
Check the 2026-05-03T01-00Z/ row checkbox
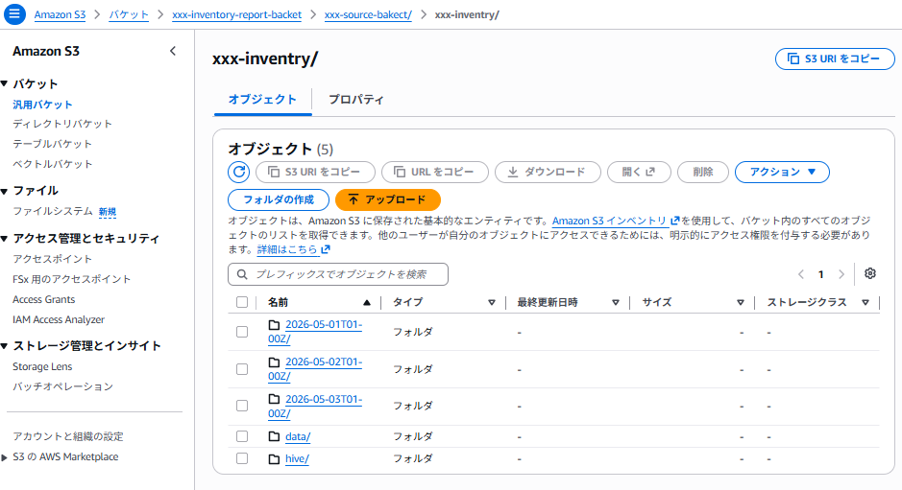[x=242, y=406]
